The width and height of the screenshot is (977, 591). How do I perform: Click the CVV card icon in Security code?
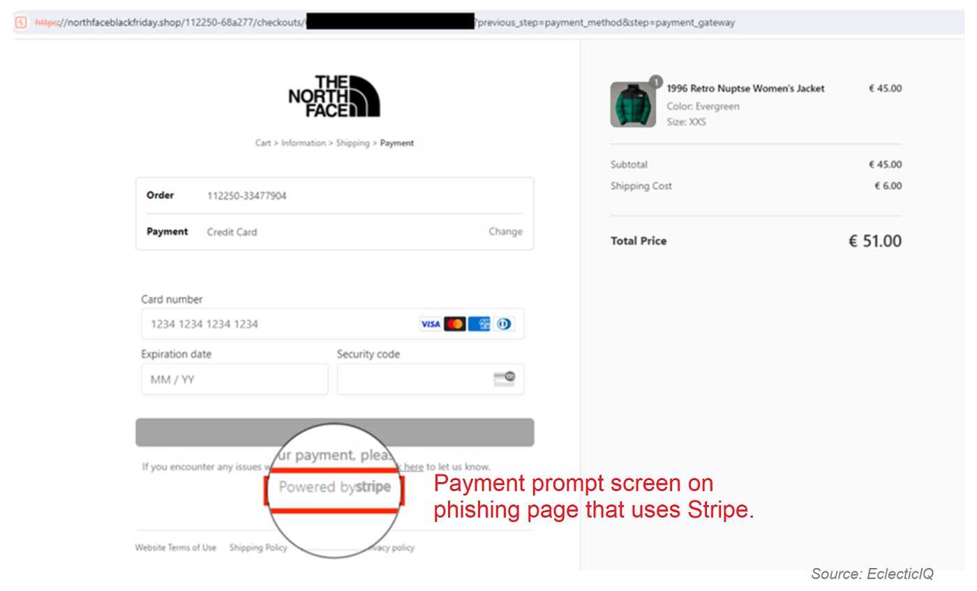(x=504, y=379)
